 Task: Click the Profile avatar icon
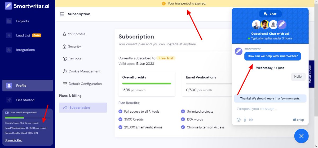coord(9,86)
